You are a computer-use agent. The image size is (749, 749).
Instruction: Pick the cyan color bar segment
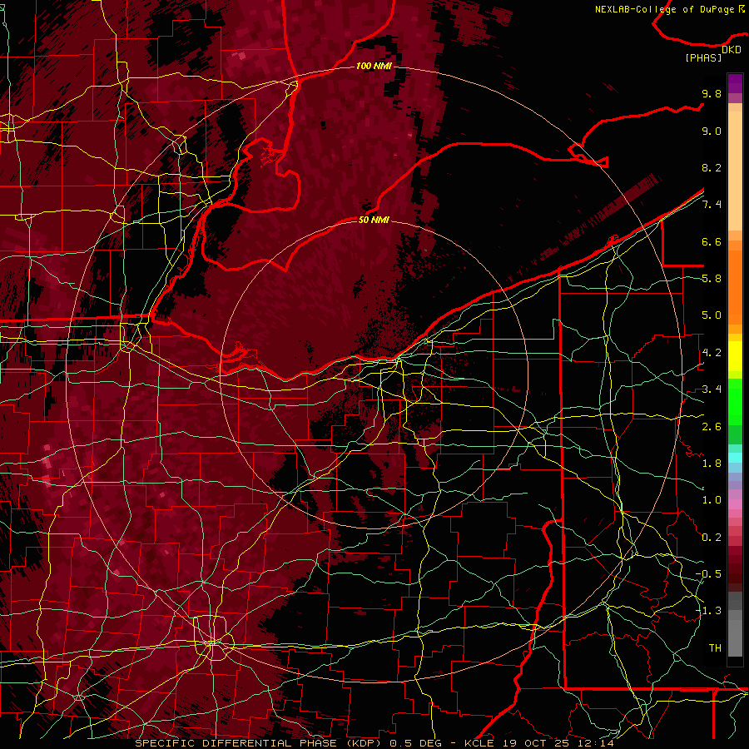click(735, 458)
